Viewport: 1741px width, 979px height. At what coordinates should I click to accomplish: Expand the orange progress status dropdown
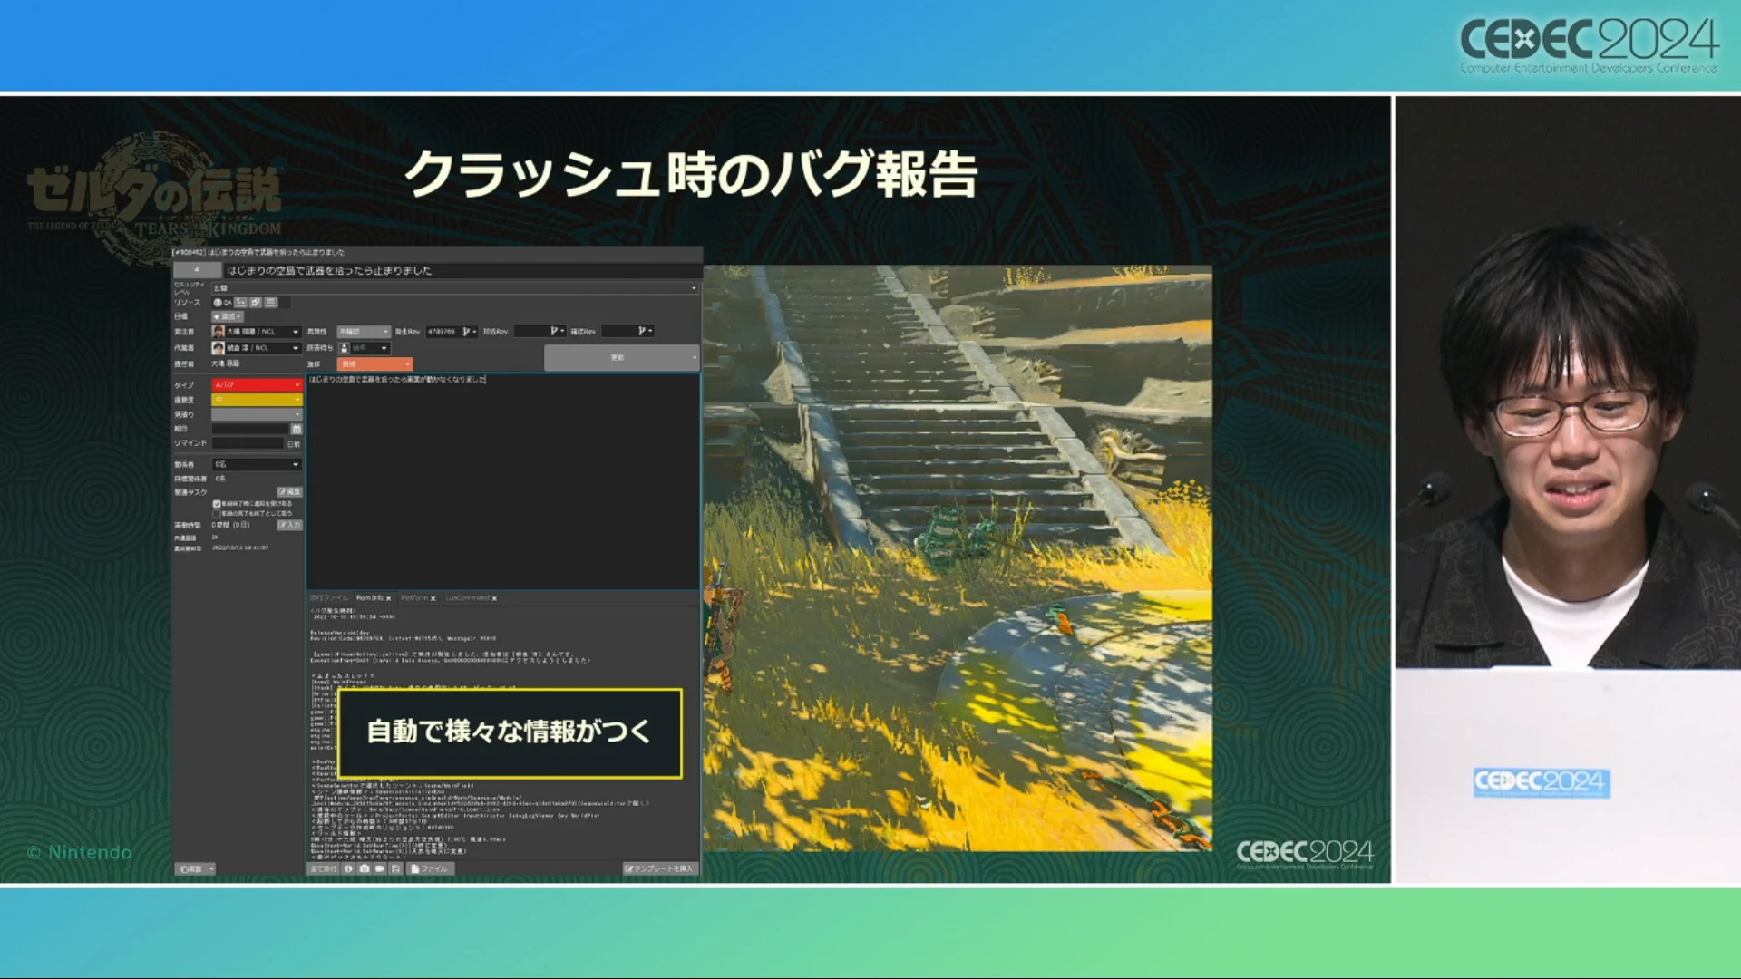[x=374, y=363]
